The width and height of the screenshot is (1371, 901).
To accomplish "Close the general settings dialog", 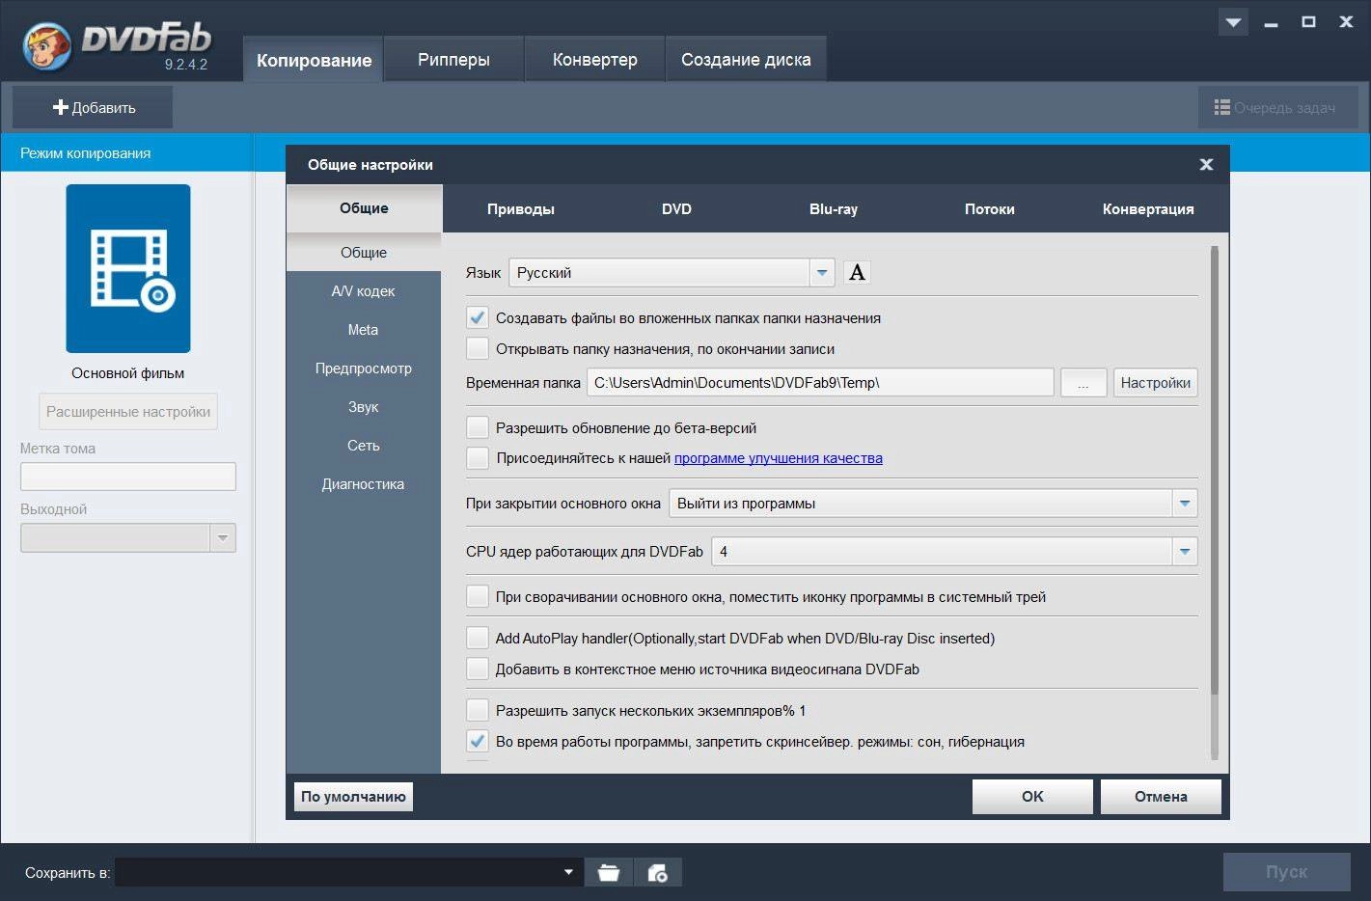I will pyautogui.click(x=1206, y=165).
